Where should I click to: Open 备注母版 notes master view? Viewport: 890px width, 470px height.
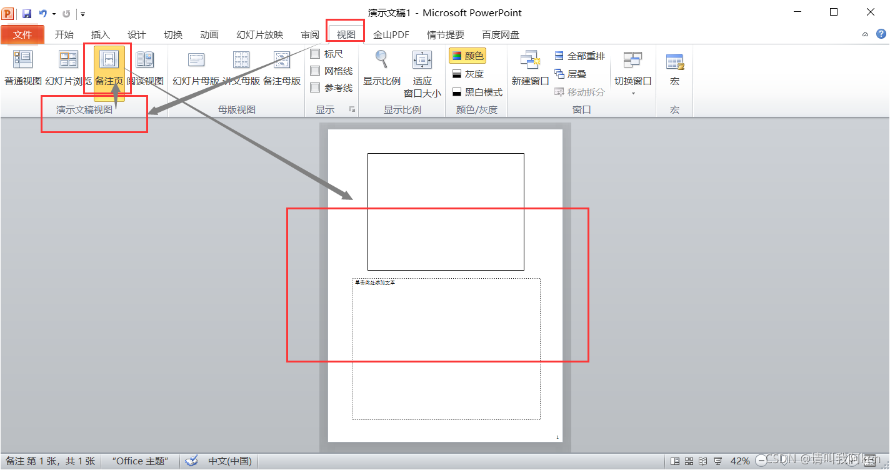(x=282, y=69)
